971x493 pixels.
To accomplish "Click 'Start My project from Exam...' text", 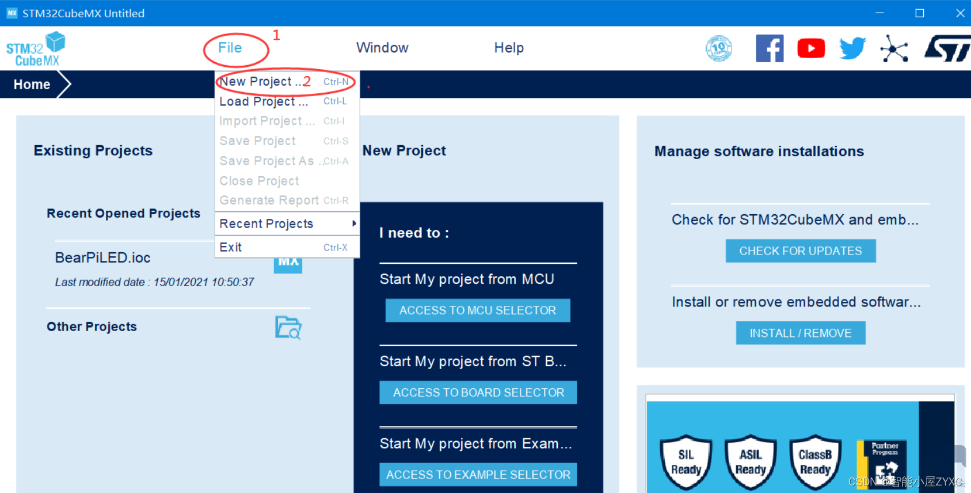I will click(476, 443).
